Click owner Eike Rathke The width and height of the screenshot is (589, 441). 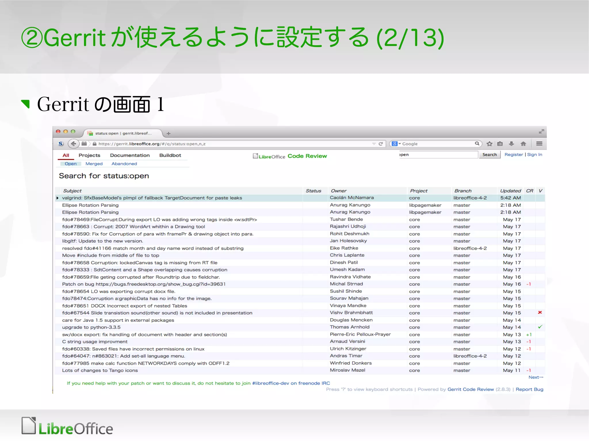[344, 248]
